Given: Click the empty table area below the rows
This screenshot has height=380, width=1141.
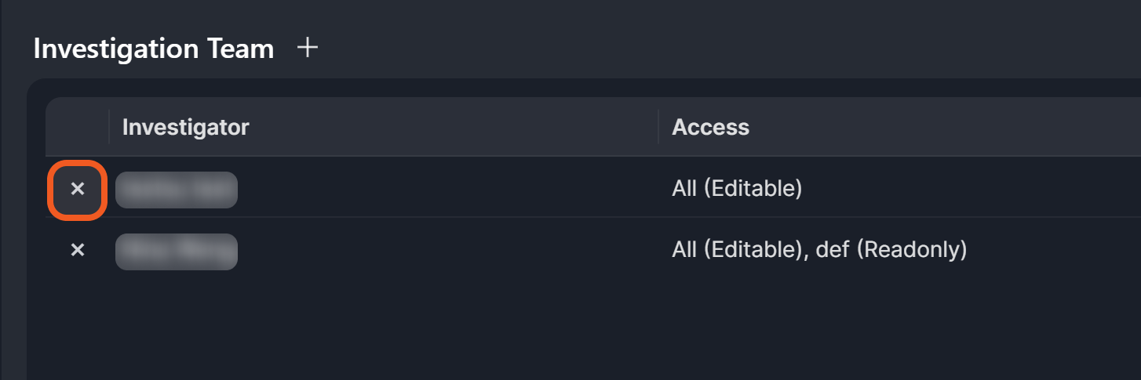Looking at the screenshot, I should click(549, 329).
